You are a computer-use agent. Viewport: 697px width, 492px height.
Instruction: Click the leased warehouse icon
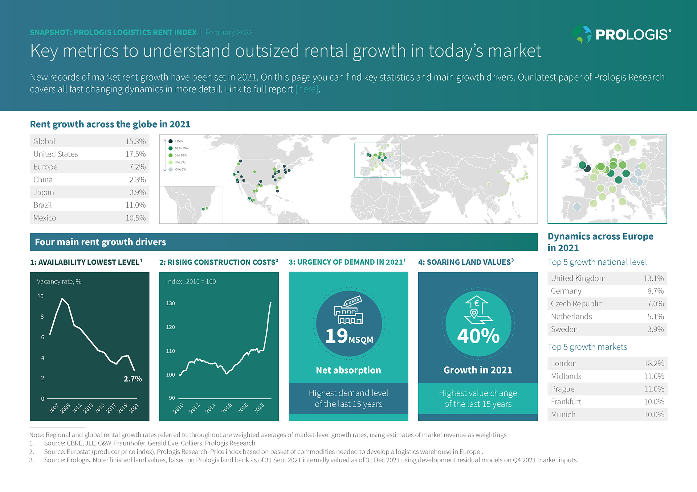[x=348, y=311]
